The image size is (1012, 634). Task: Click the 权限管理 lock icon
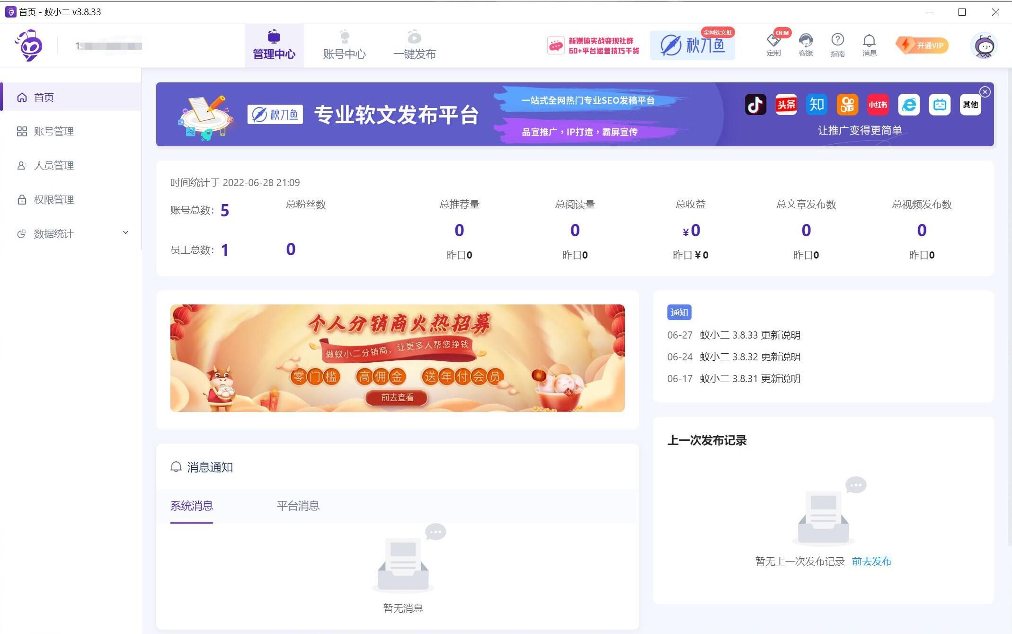(22, 199)
